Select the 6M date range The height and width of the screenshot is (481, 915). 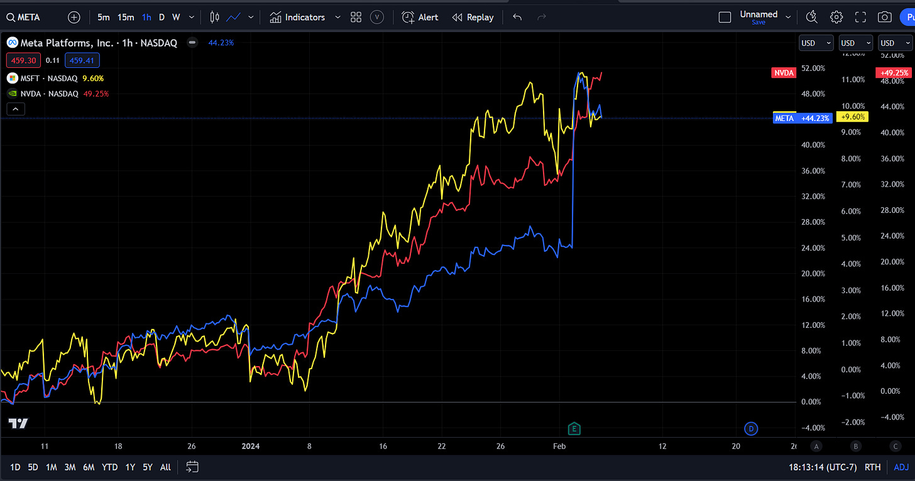(89, 467)
